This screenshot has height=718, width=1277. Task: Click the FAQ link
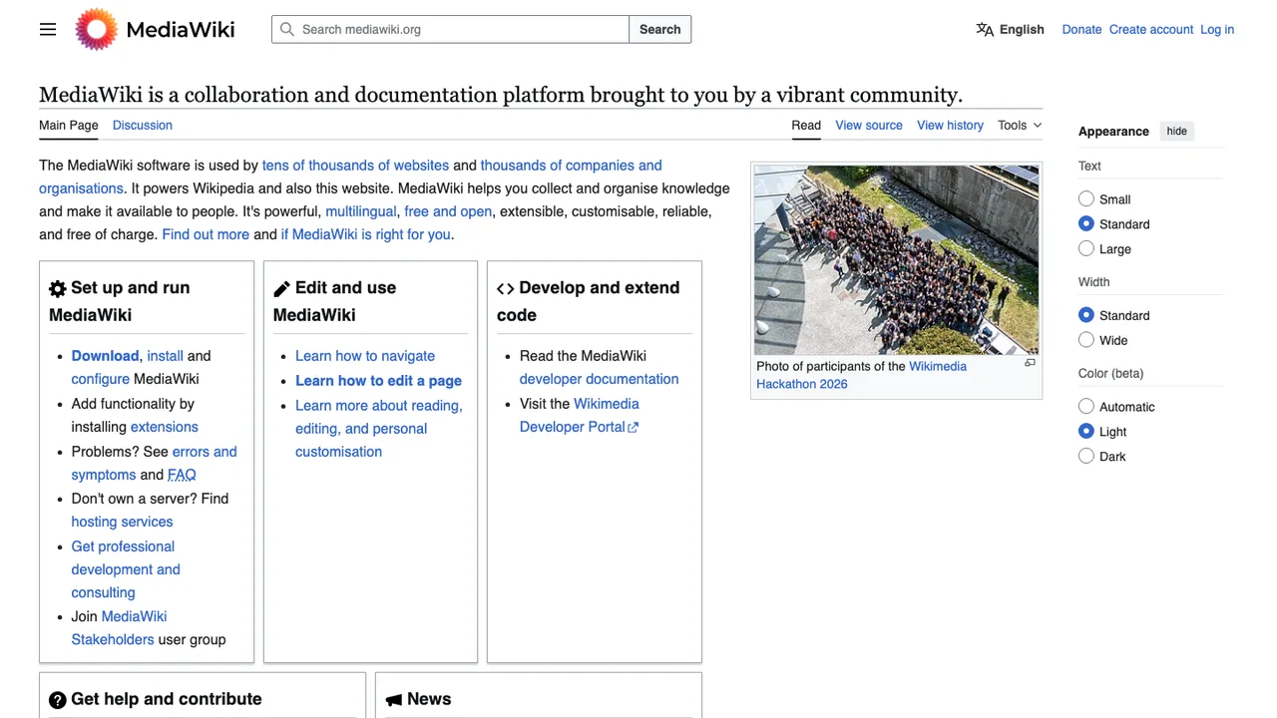(x=182, y=475)
